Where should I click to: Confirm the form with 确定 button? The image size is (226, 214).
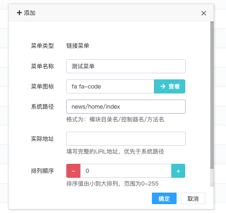(164, 198)
